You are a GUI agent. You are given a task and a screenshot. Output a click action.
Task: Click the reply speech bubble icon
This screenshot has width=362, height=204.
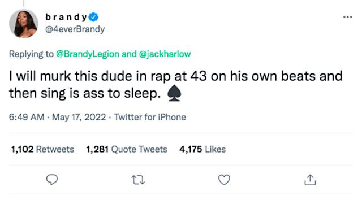point(52,180)
